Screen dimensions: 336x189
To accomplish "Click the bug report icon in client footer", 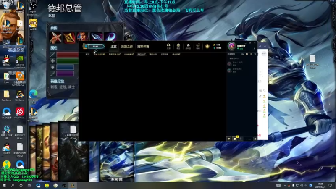I will [255, 139].
